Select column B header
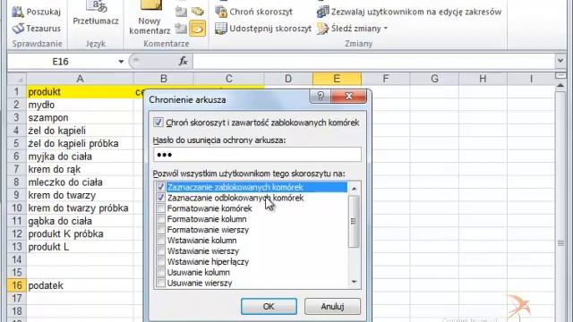This screenshot has height=322, width=573. click(163, 79)
